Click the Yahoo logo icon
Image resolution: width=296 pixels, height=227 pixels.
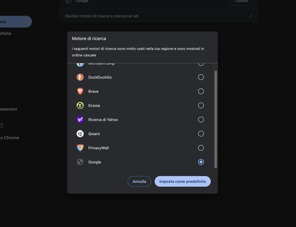point(80,120)
